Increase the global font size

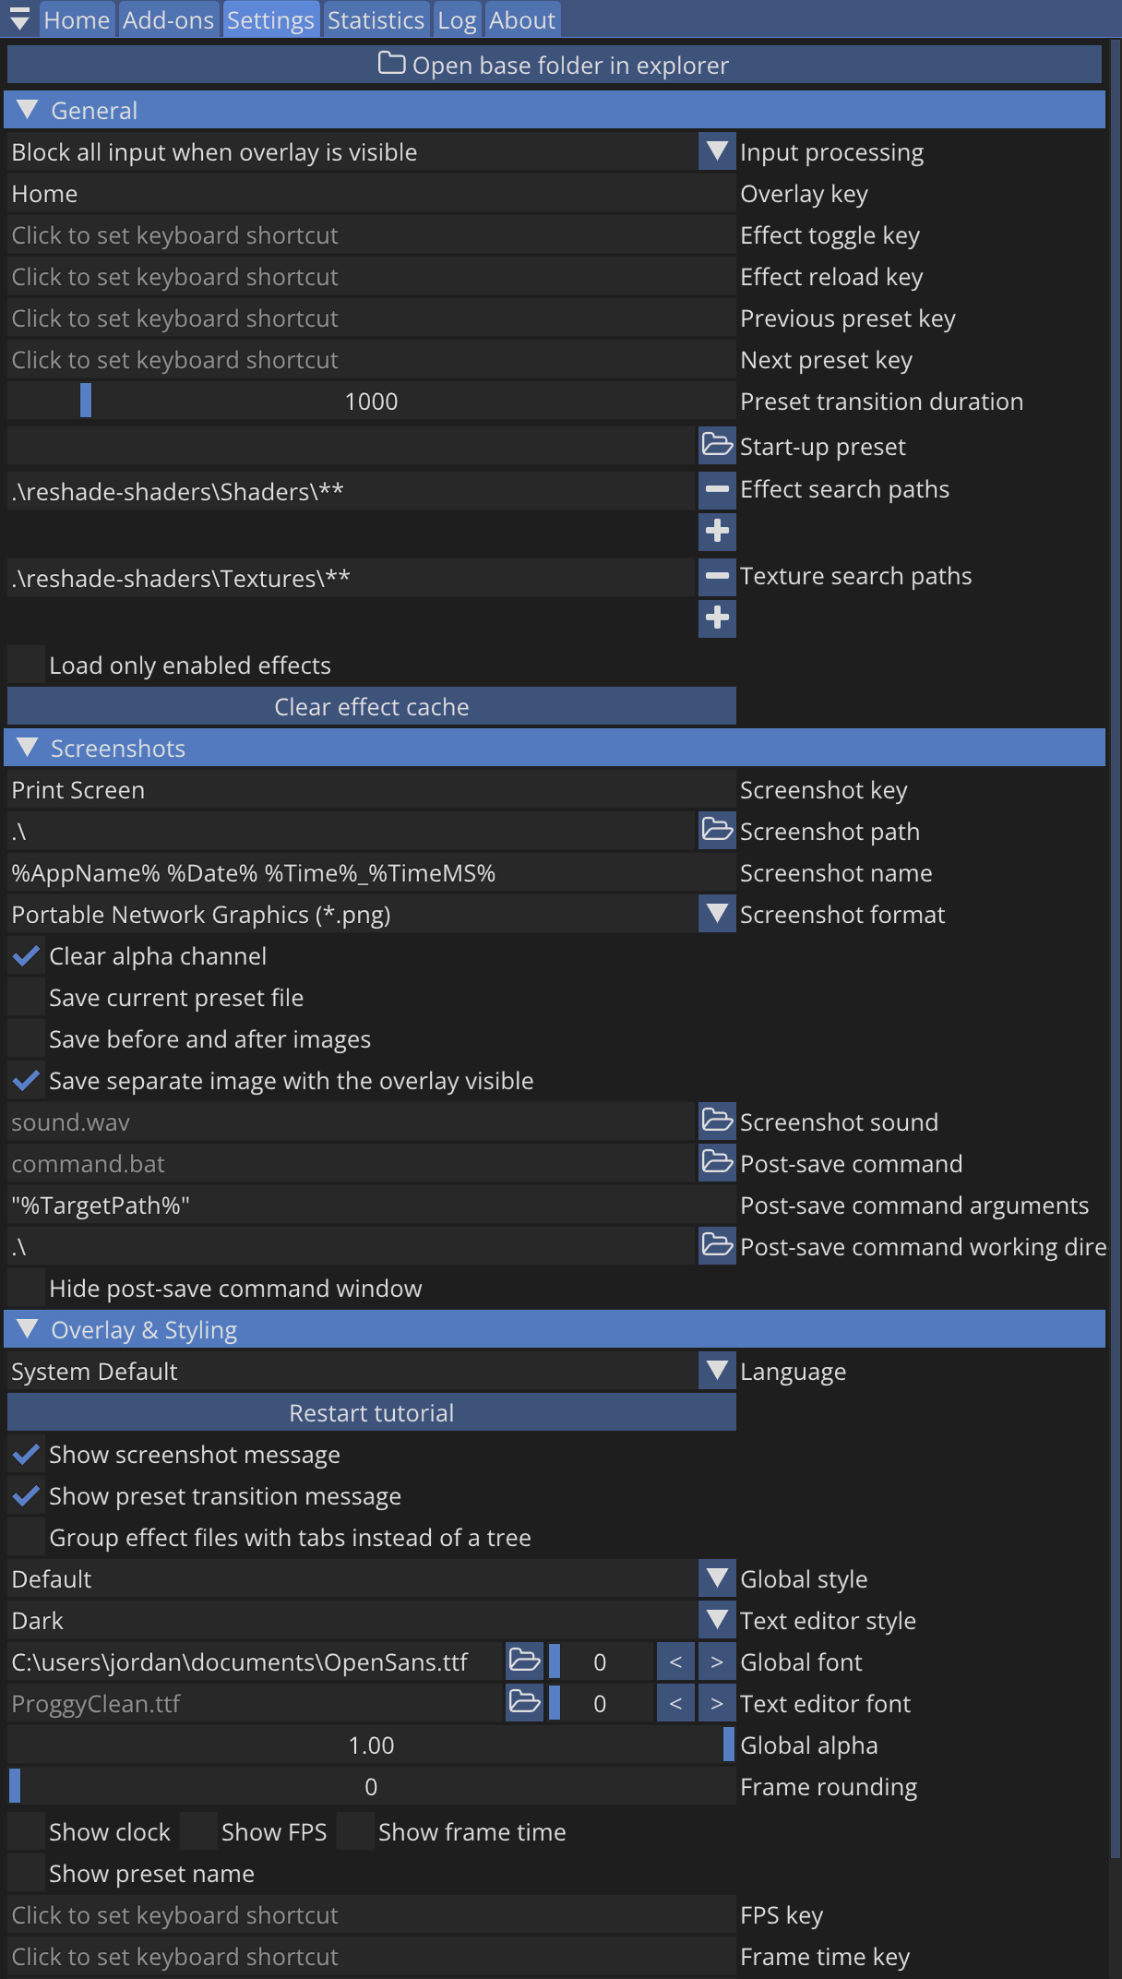point(717,1661)
